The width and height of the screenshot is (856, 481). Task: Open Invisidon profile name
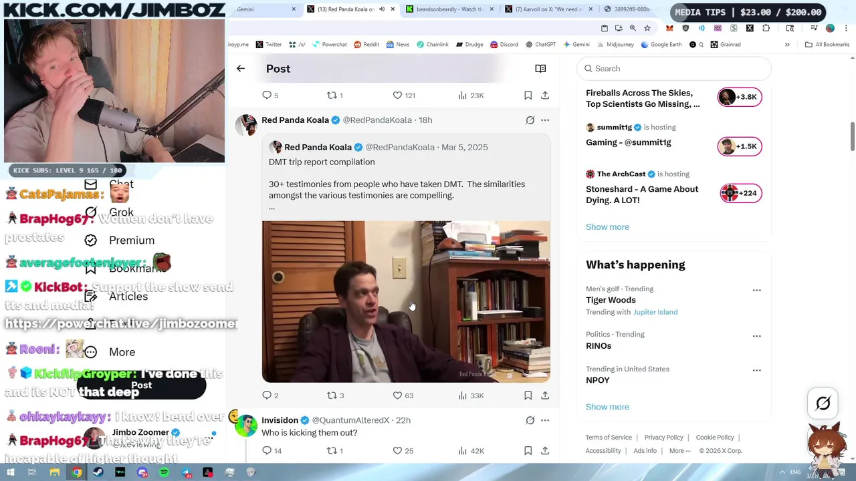280,420
